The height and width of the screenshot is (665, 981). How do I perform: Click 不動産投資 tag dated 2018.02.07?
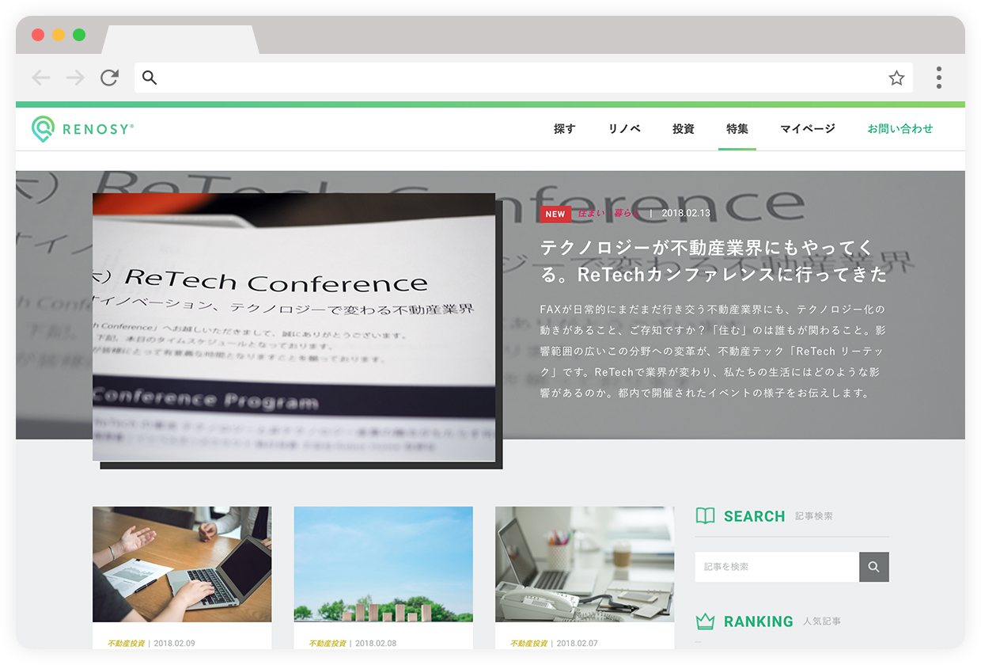pyautogui.click(x=529, y=644)
